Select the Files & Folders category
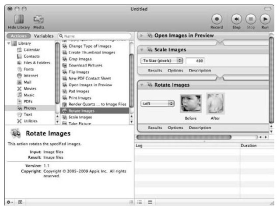280x209 pixels. click(x=34, y=63)
